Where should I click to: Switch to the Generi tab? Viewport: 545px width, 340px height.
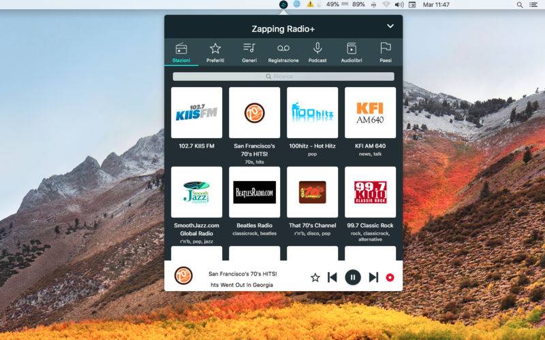click(249, 52)
